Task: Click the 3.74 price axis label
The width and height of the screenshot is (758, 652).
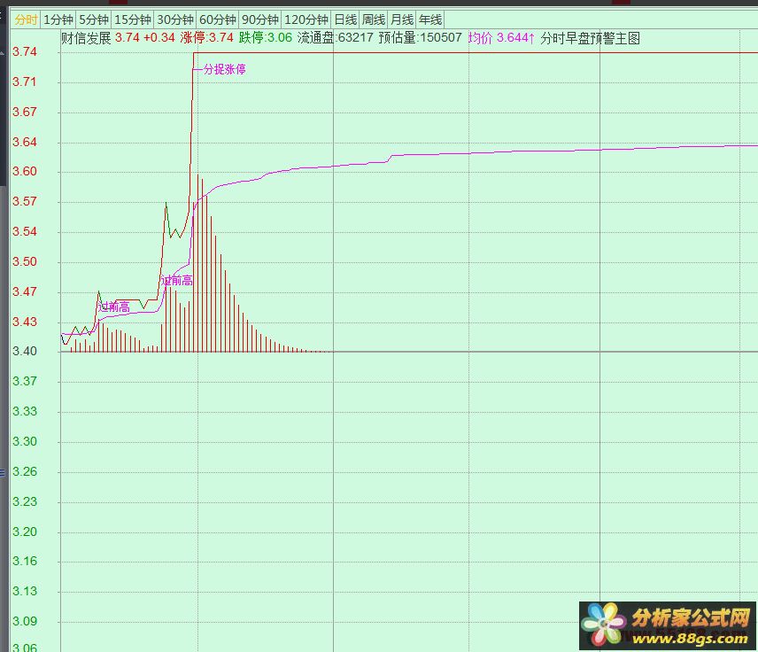Action: [x=25, y=51]
